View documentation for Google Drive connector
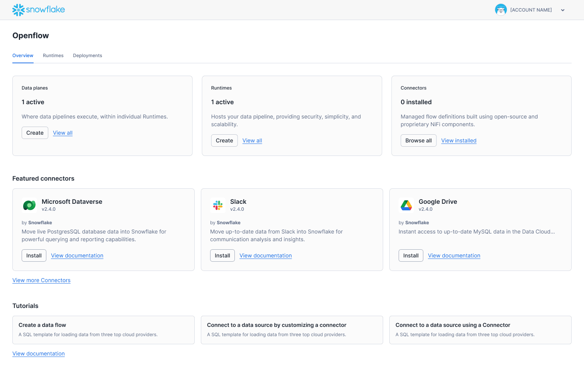Viewport: 584px width, 379px height. tap(454, 255)
